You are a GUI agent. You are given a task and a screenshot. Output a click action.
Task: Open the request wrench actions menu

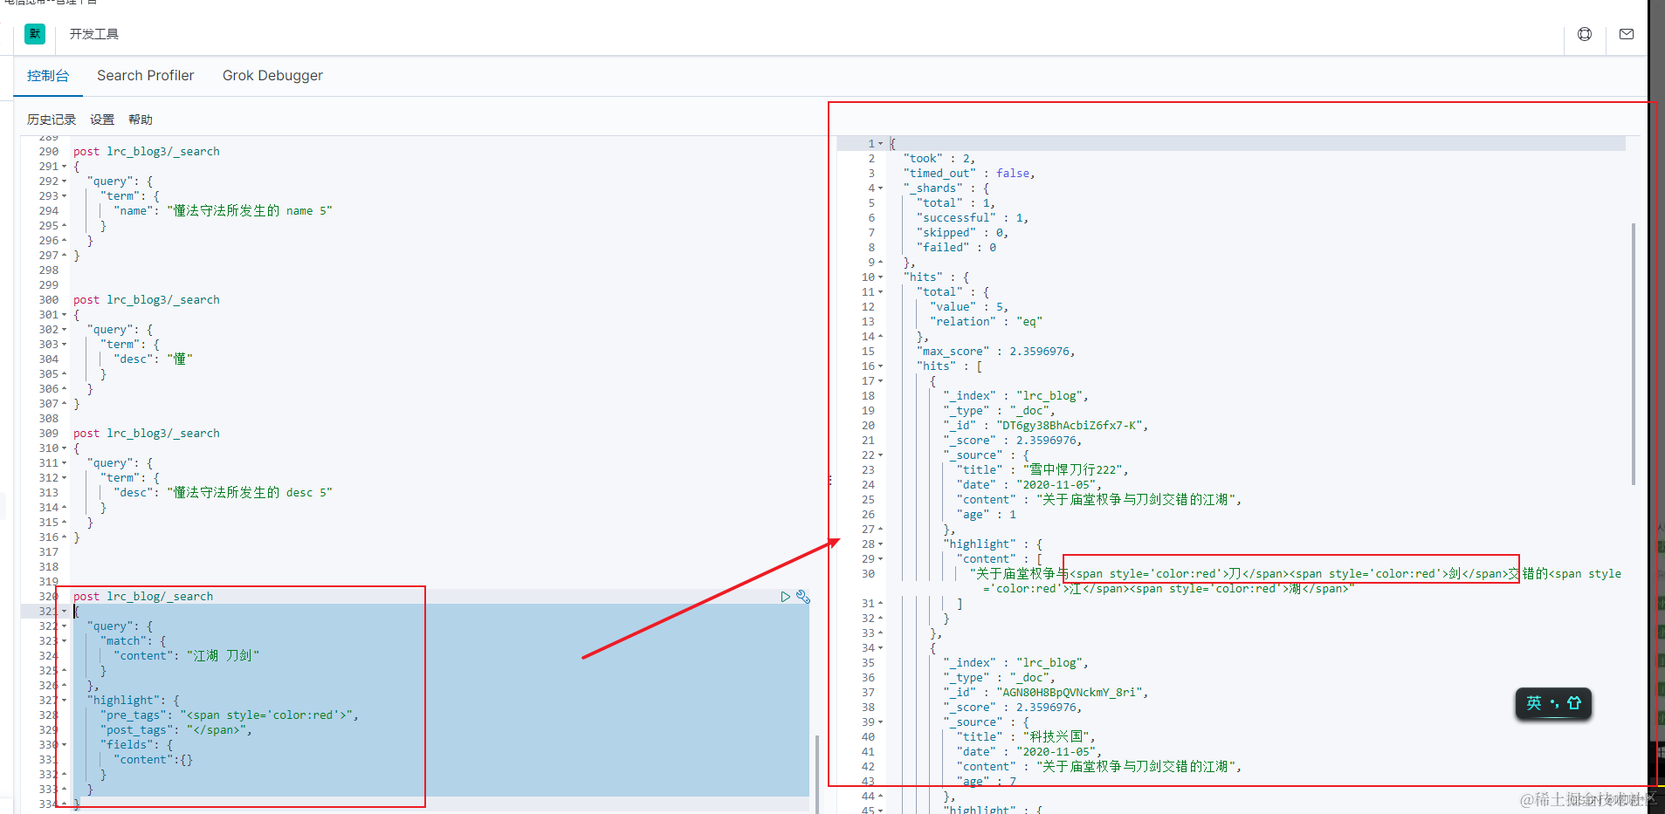coord(803,597)
